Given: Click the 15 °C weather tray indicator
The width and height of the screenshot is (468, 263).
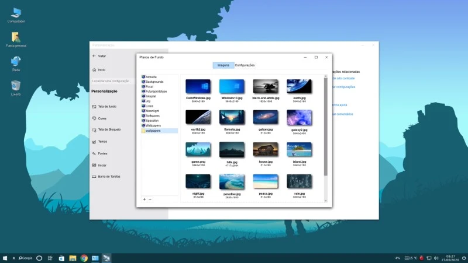Looking at the screenshot, I should pyautogui.click(x=411, y=258).
